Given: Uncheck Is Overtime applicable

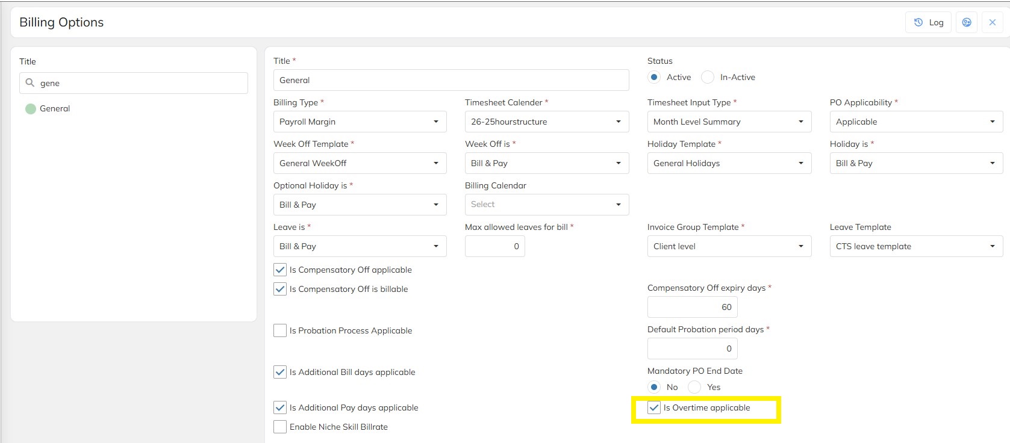Looking at the screenshot, I should [654, 408].
